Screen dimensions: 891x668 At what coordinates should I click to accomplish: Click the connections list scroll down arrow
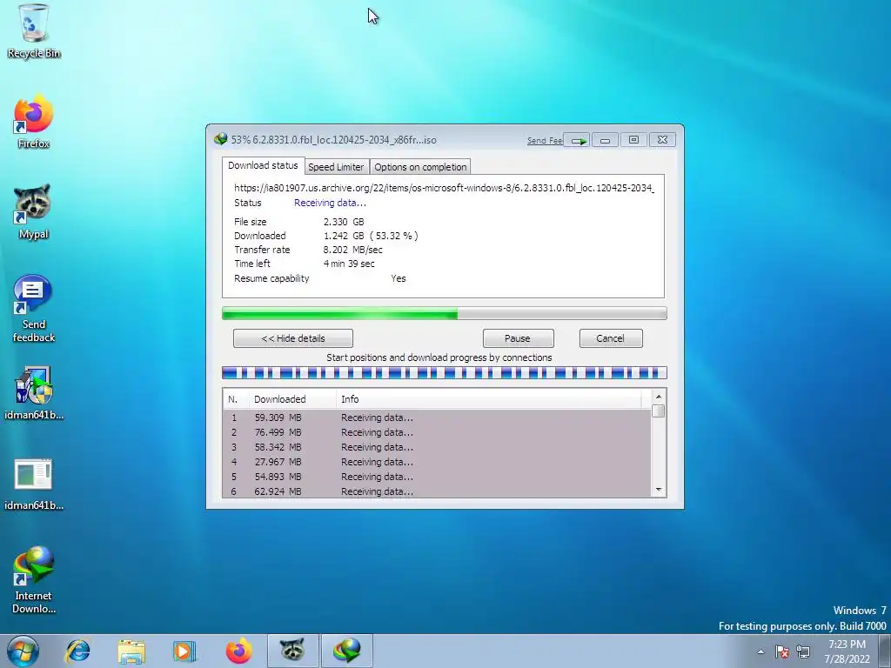tap(659, 490)
